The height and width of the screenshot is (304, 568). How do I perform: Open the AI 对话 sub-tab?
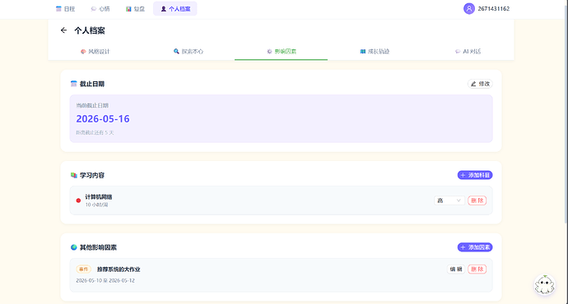(x=468, y=51)
